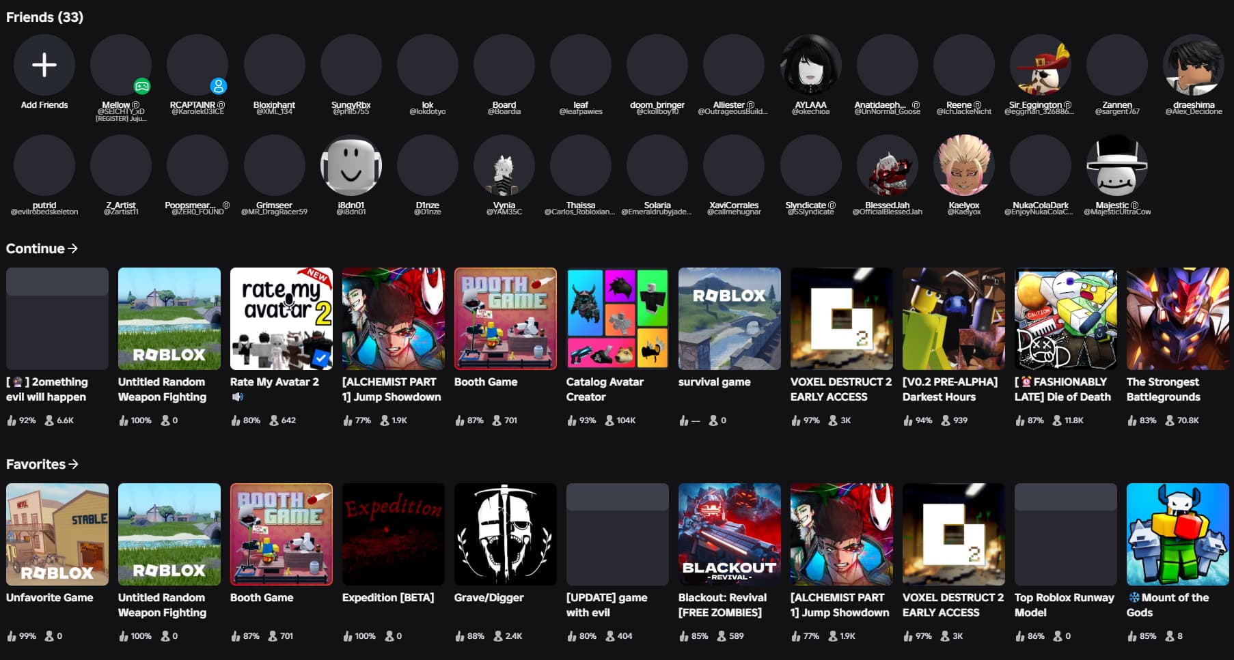Click friend name D1nze
1234x660 pixels.
428,205
